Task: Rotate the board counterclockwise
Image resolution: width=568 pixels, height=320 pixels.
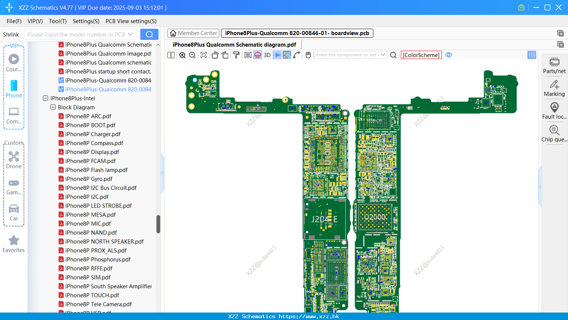Action: (x=215, y=55)
